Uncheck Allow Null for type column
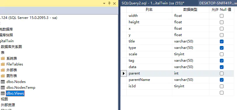The image size is (237, 110). tap(222, 48)
